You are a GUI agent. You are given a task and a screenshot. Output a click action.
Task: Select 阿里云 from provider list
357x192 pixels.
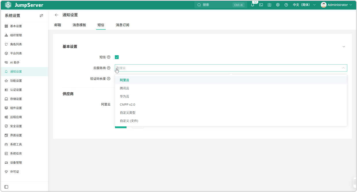[231, 80]
